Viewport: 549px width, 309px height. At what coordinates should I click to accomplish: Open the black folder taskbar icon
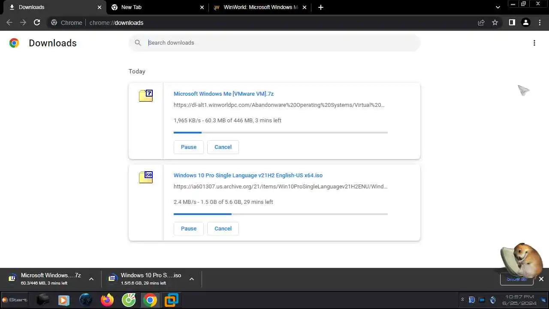[43, 300]
